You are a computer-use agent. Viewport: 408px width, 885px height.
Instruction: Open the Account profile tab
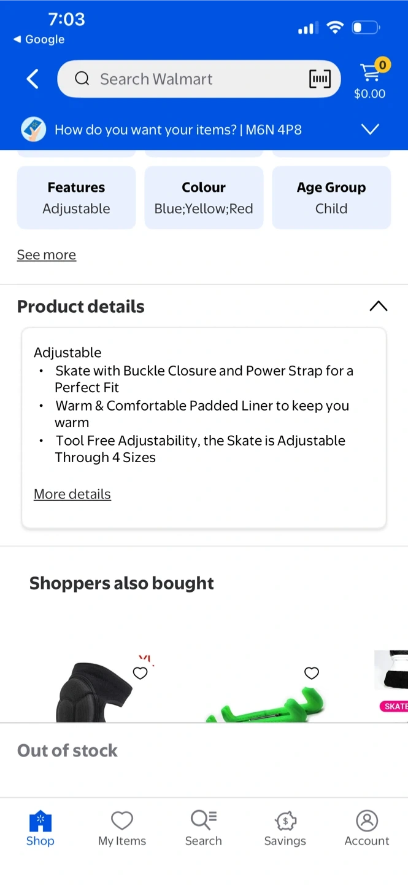pos(367,828)
